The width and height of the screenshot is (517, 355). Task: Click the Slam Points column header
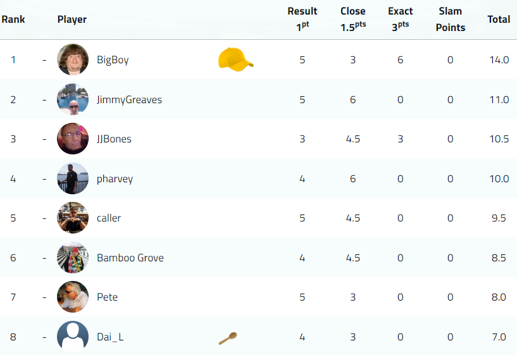point(451,19)
